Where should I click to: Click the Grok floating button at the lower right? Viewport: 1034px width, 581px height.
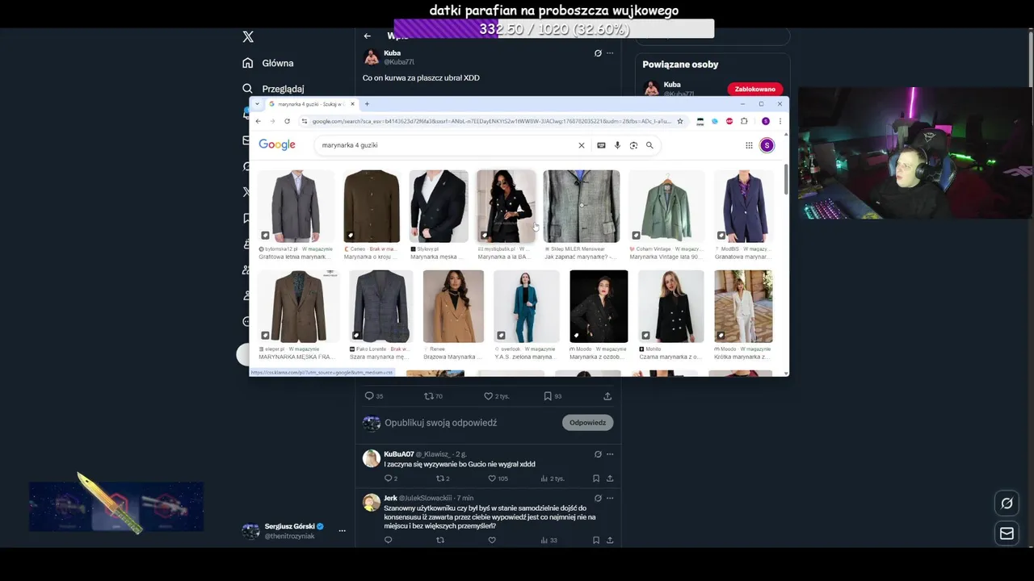[1007, 504]
